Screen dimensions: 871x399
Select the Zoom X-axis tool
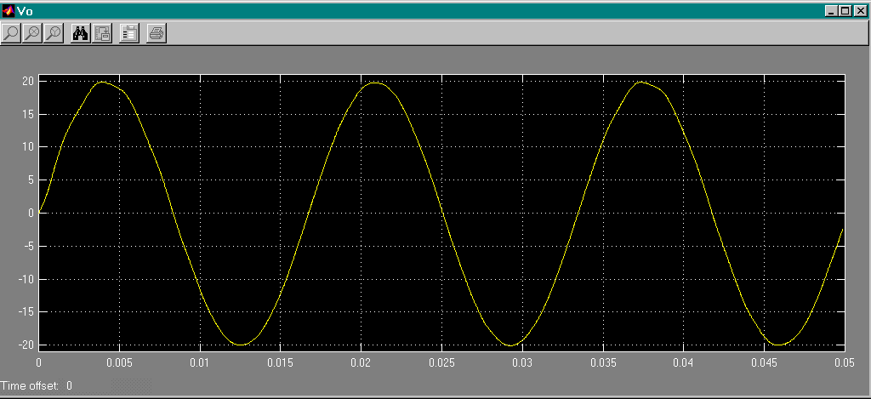[x=33, y=33]
